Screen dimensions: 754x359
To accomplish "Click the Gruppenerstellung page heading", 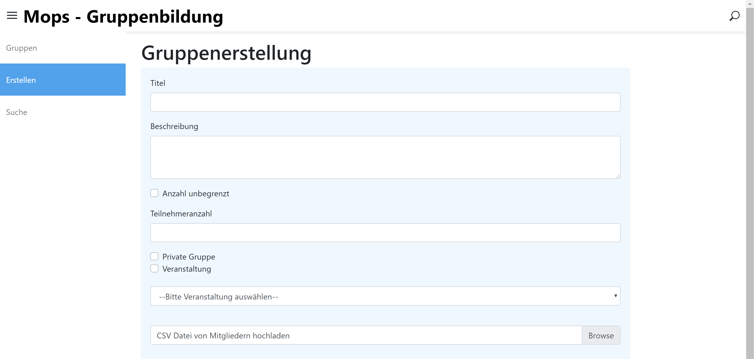I will (x=226, y=53).
